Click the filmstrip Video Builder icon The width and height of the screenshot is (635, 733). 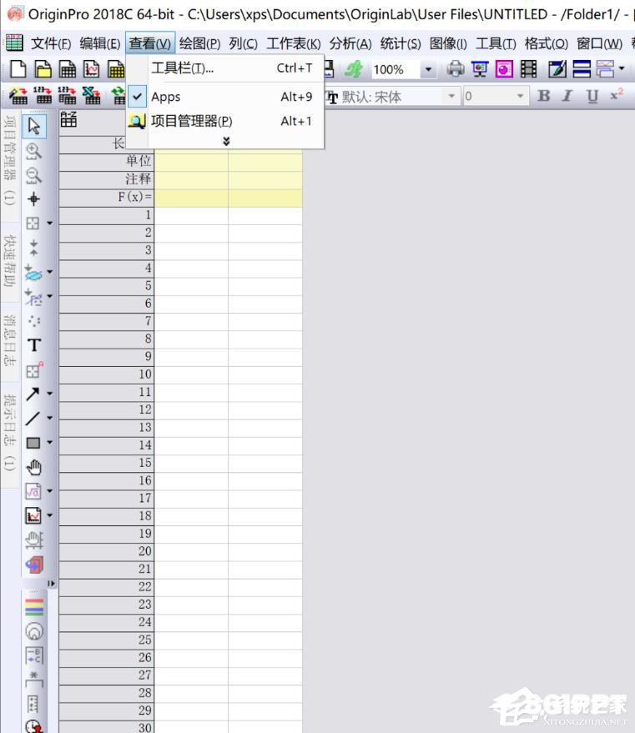[x=528, y=69]
